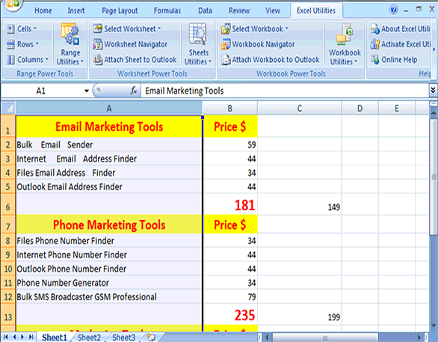Click the Attach Sheet to Outlook icon
Viewport: 438px width, 342px height.
pyautogui.click(x=98, y=60)
